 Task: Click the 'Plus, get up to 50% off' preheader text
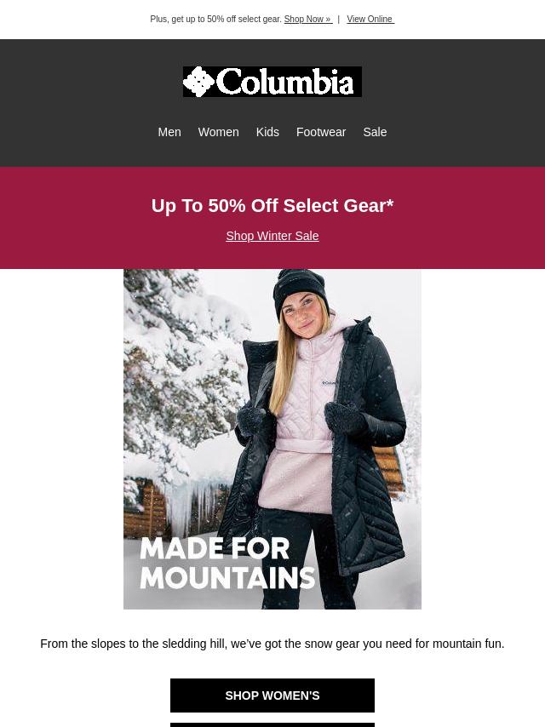tap(216, 19)
